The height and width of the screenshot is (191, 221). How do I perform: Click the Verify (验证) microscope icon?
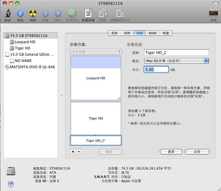click(8, 13)
